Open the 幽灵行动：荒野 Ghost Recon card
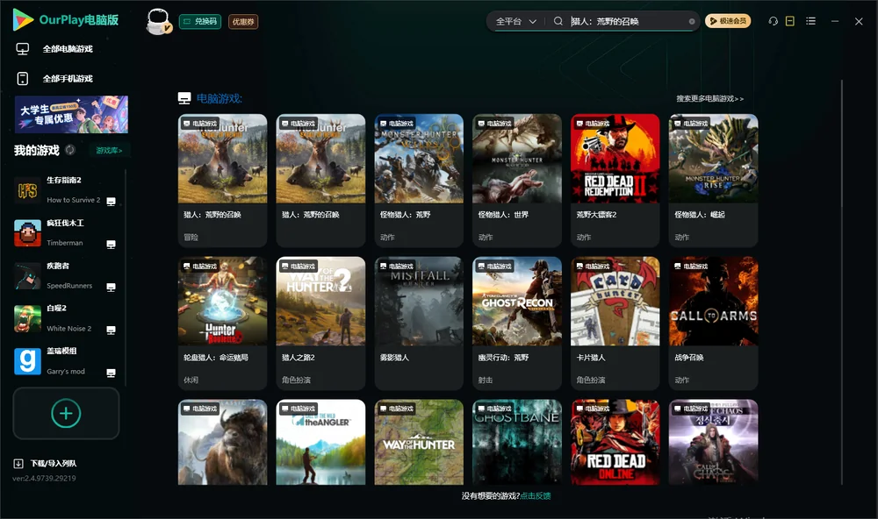Screen dimensions: 878x519 (x=517, y=323)
